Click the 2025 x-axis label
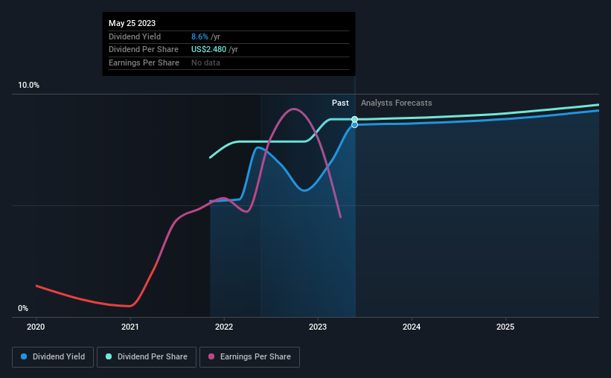The height and width of the screenshot is (378, 611). pos(505,327)
